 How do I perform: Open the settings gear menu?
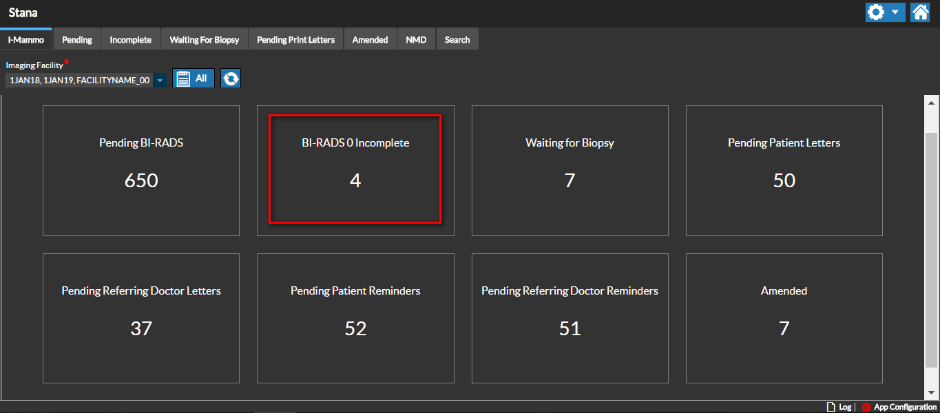tap(876, 12)
